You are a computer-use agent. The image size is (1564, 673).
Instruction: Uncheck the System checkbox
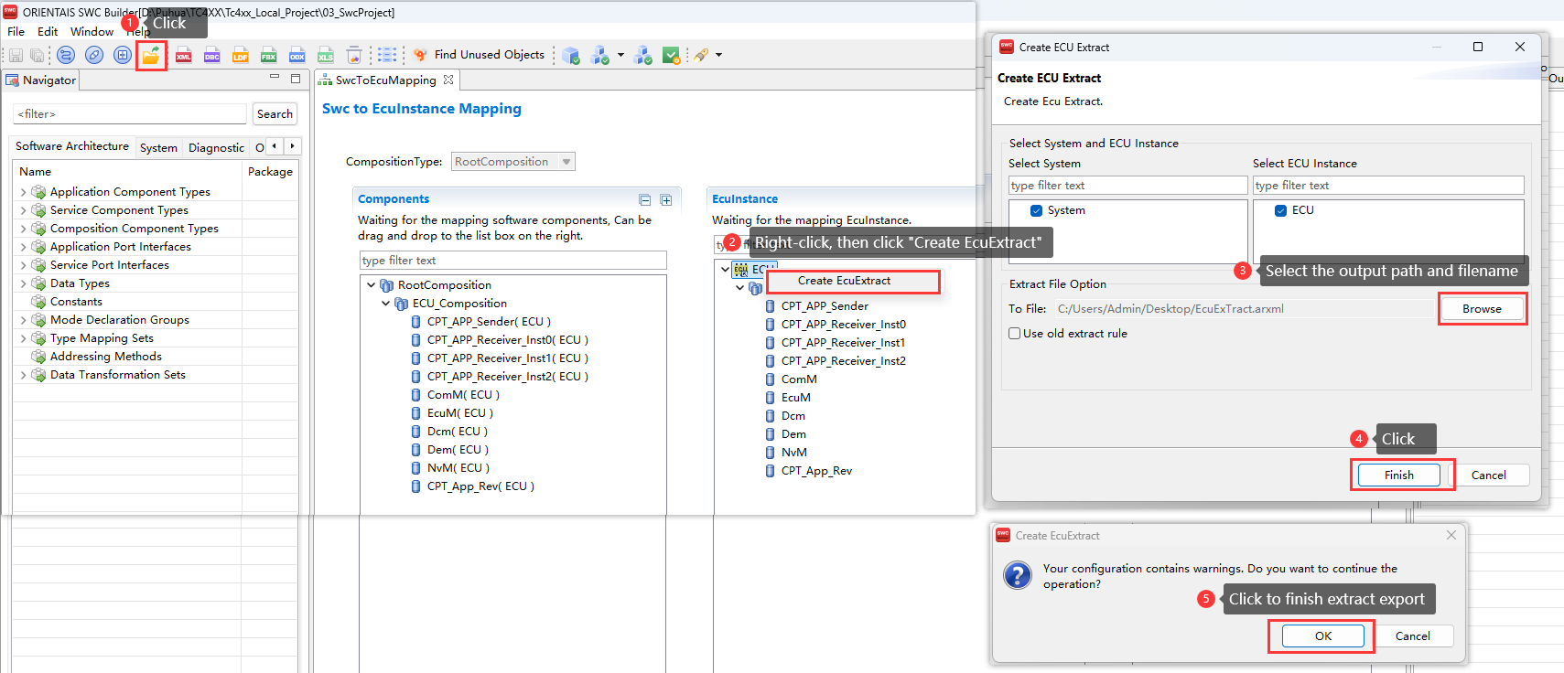(x=1036, y=210)
